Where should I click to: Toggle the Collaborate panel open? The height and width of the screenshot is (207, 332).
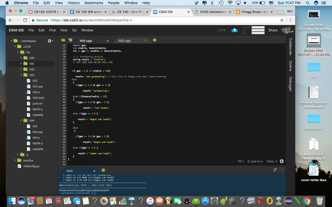pos(290,48)
